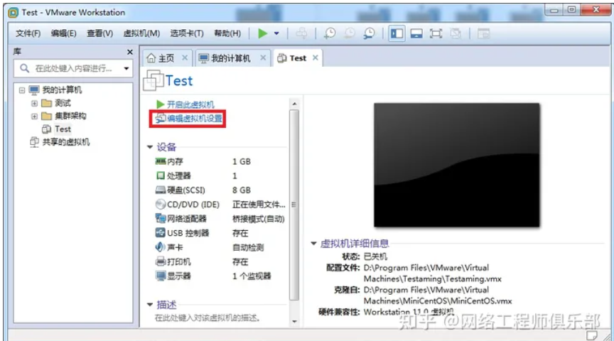
Task: Expand the 集群架构 folder node
Action: (x=34, y=117)
